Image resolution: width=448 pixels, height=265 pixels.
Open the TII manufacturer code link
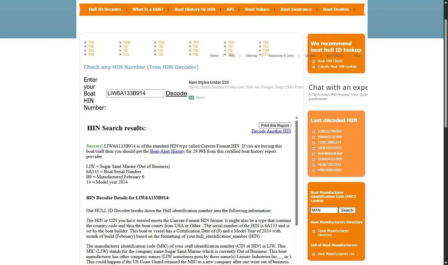pyautogui.click(x=125, y=51)
